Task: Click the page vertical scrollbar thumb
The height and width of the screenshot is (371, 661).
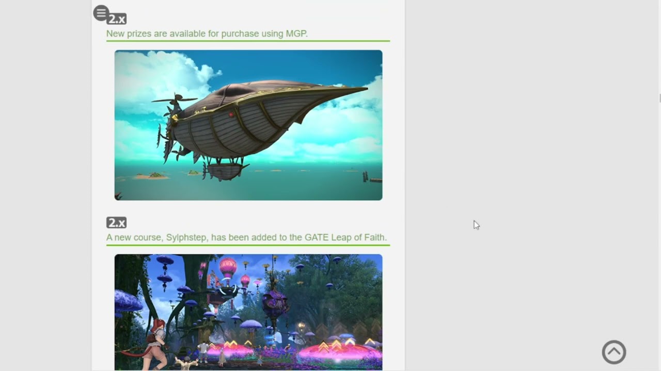Action: tap(659, 98)
